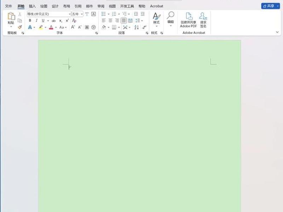The width and height of the screenshot is (283, 212).
Task: Align text right
Action: point(117,20)
